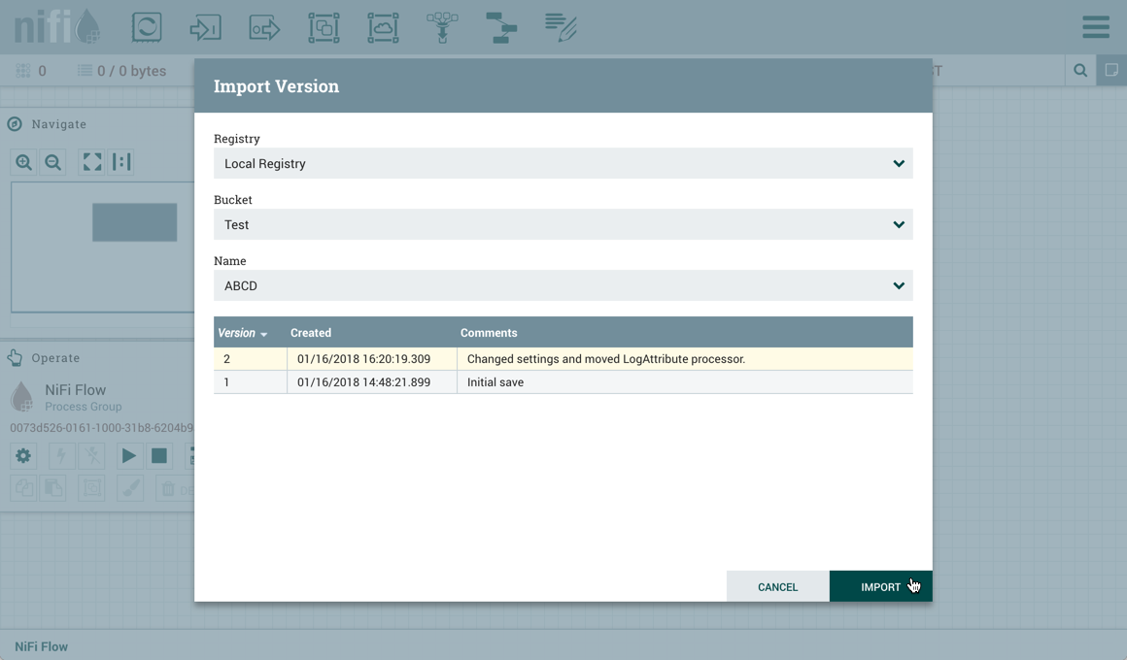The width and height of the screenshot is (1127, 660).
Task: Select the Input Port toolbar icon
Action: coord(205,27)
